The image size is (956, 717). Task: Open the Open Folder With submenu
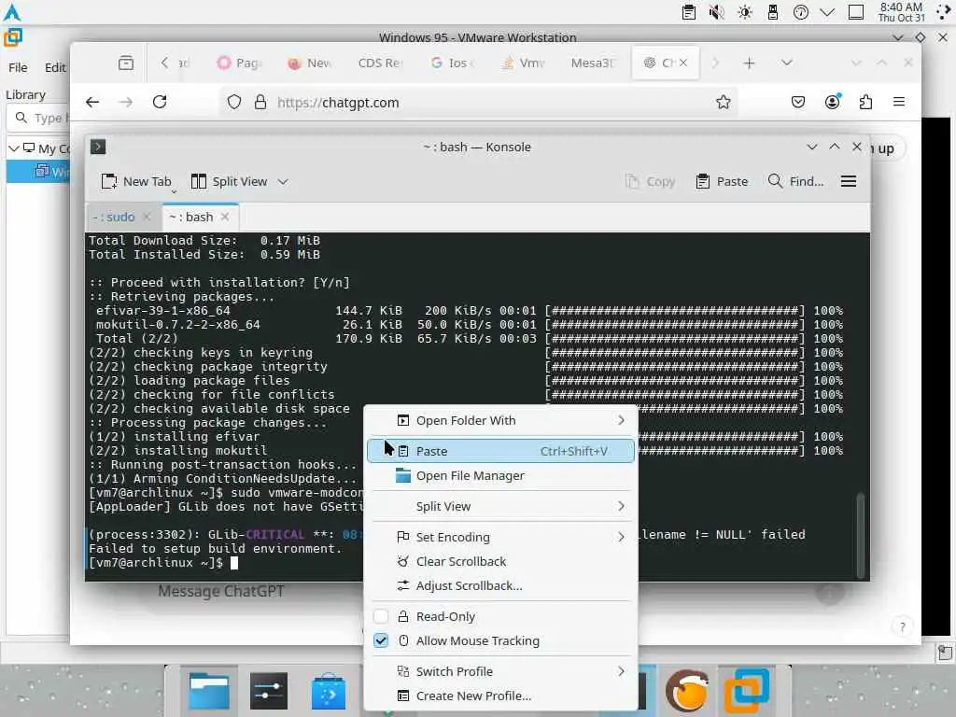500,421
